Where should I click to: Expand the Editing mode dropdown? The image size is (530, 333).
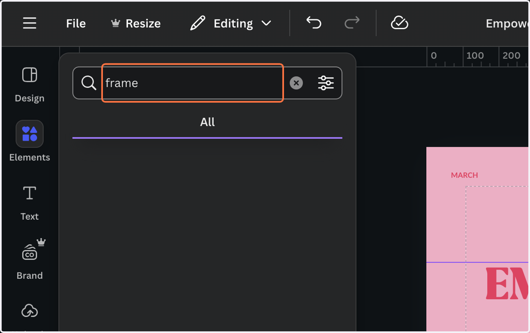(x=231, y=23)
